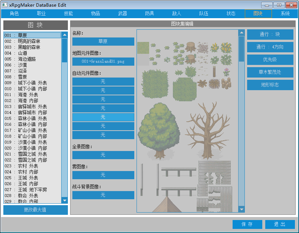The height and width of the screenshot is (233, 299).
Task: Click the grass ground tile
Action: coord(143,48)
